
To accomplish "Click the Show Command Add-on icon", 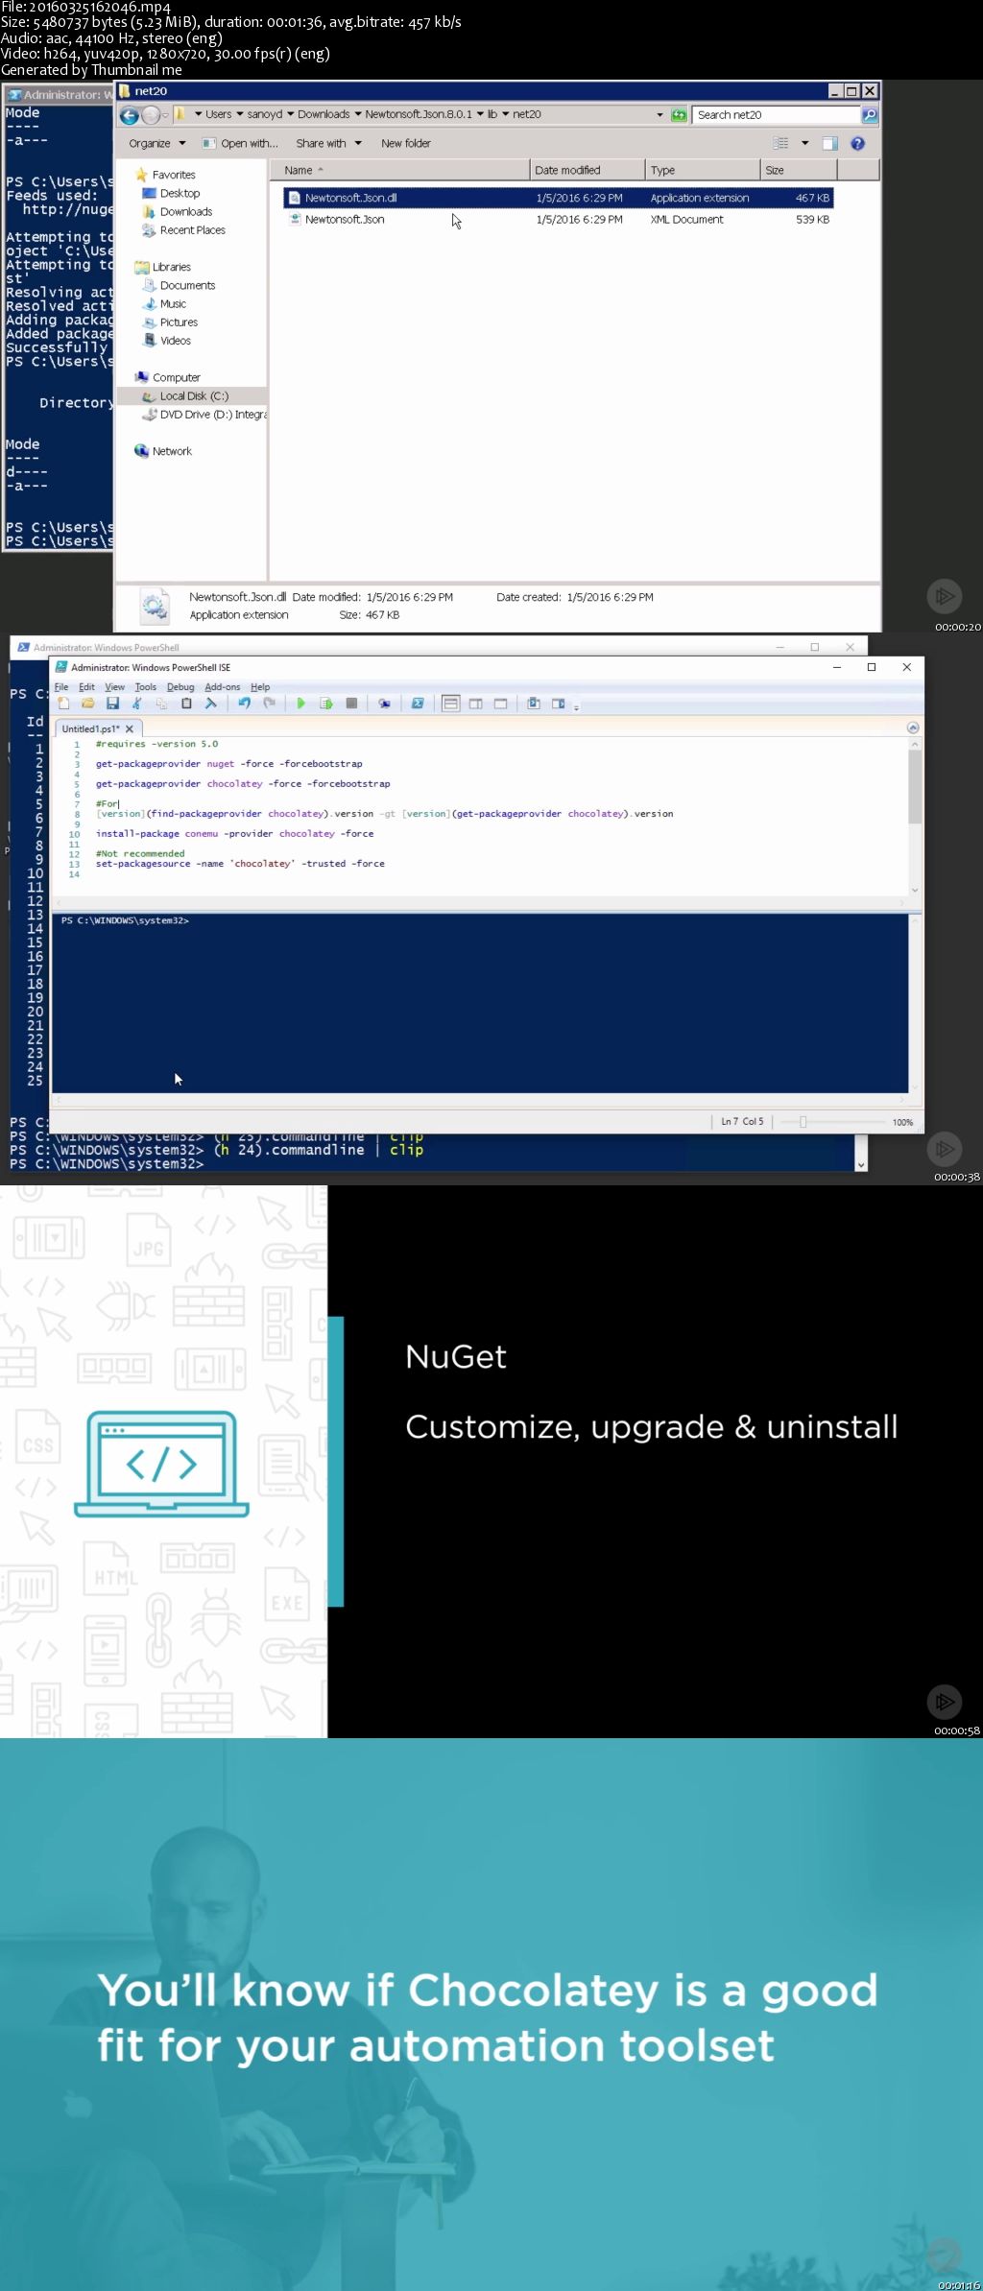I will (x=559, y=704).
